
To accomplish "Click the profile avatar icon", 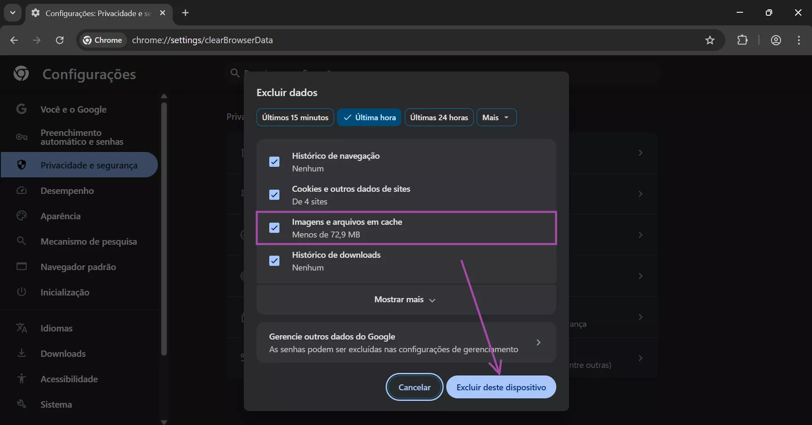I will pyautogui.click(x=776, y=40).
